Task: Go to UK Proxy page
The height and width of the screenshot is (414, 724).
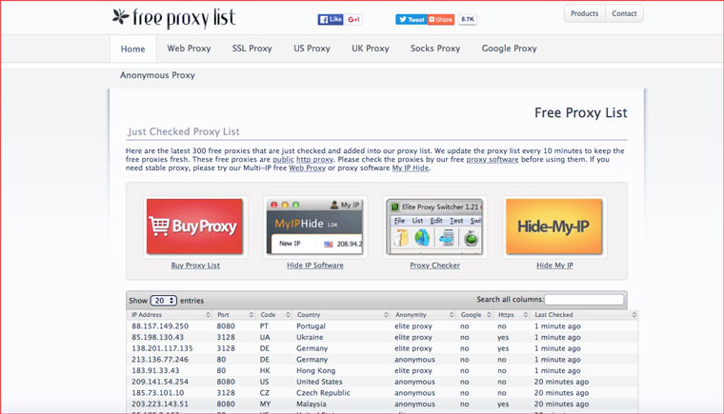Action: coord(371,49)
